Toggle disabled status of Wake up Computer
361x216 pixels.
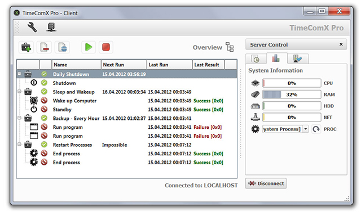coord(44,100)
